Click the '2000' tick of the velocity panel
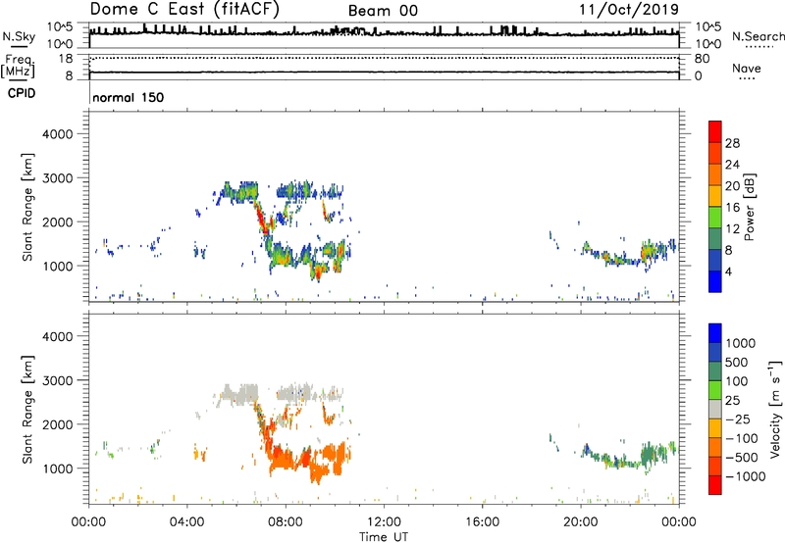The image size is (785, 543). 57,425
